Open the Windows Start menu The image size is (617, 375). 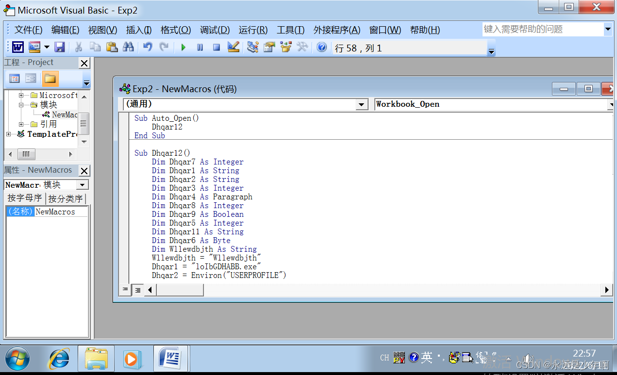coord(17,359)
